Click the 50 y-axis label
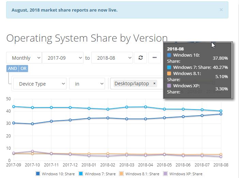 click(9, 99)
